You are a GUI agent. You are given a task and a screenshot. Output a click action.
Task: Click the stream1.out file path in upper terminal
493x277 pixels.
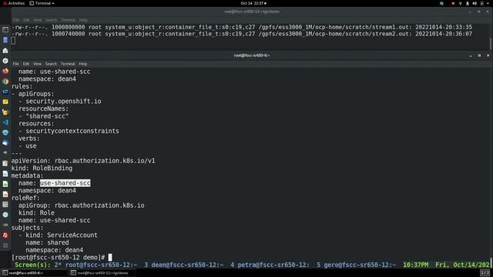point(335,28)
